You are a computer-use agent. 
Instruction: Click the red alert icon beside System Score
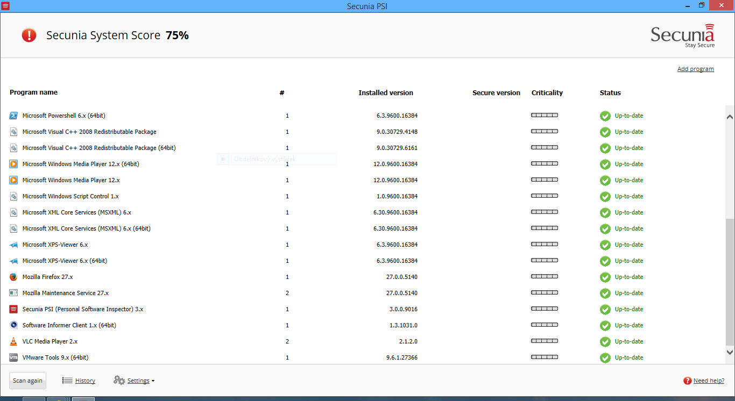point(29,35)
